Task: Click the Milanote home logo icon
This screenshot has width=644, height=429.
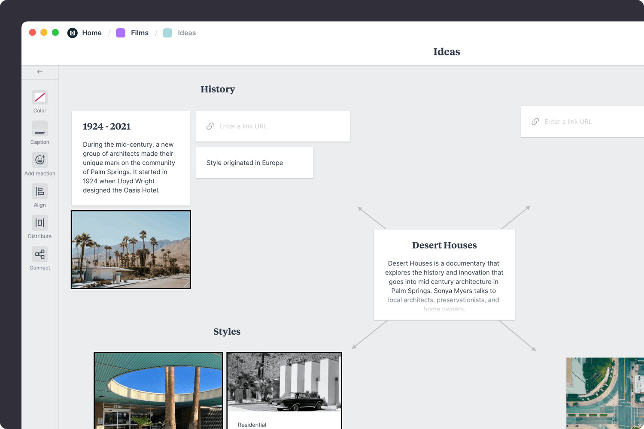Action: point(72,33)
